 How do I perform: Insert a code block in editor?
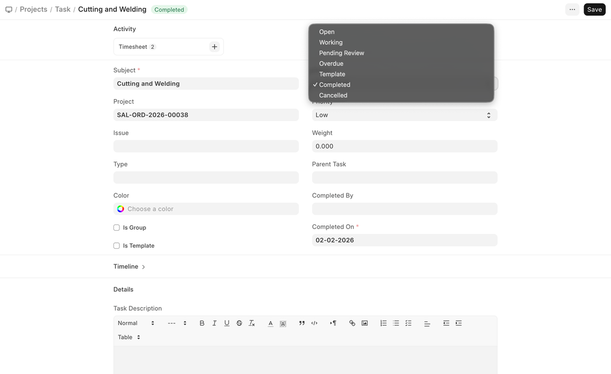[x=314, y=323]
